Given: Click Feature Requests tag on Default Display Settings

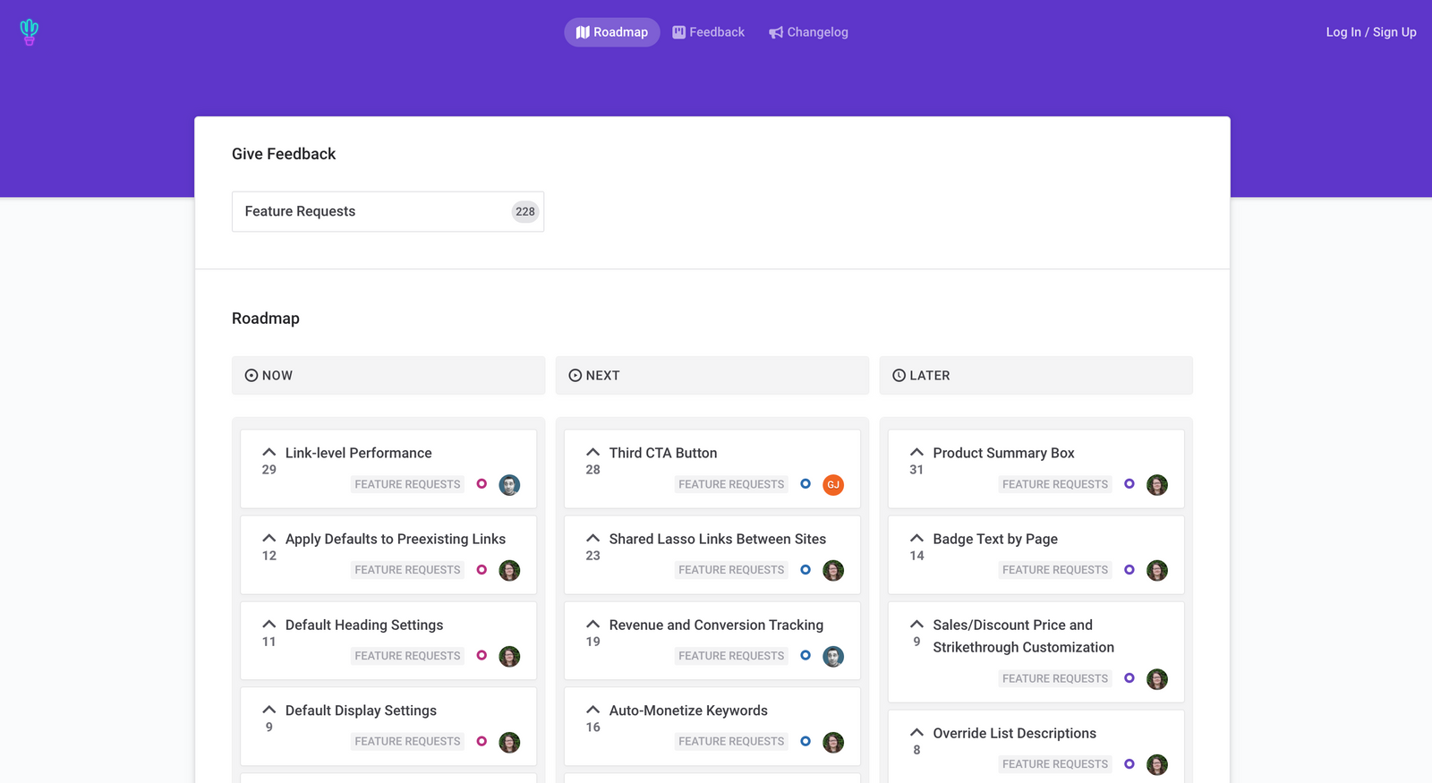Looking at the screenshot, I should pos(407,741).
